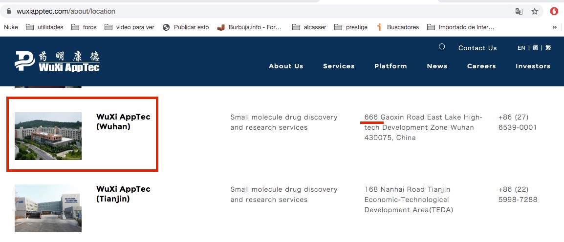Open the Services menu
The height and width of the screenshot is (242, 564).
(339, 66)
